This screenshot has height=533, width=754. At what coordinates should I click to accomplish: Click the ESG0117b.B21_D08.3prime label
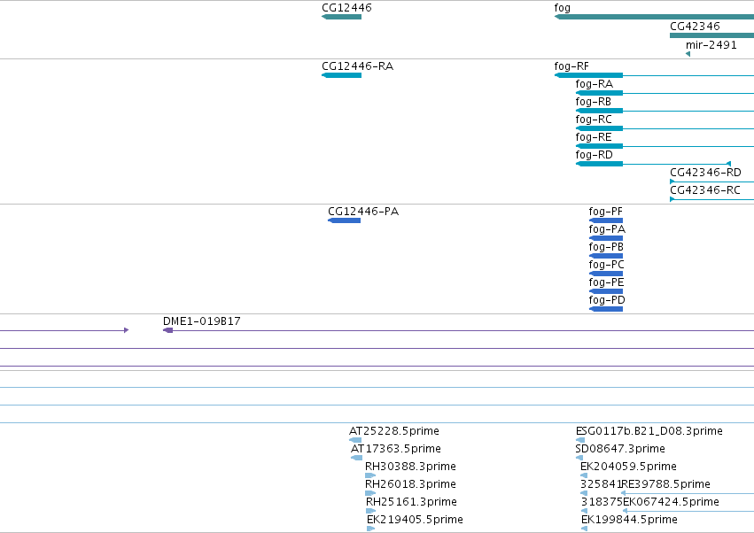click(x=649, y=431)
